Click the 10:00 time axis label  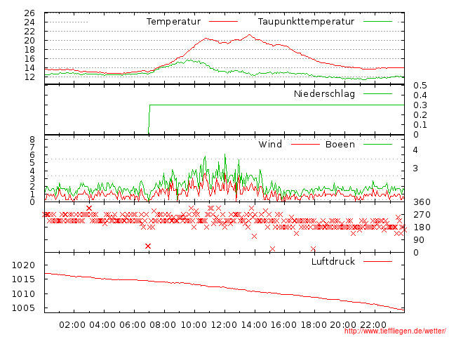click(194, 325)
